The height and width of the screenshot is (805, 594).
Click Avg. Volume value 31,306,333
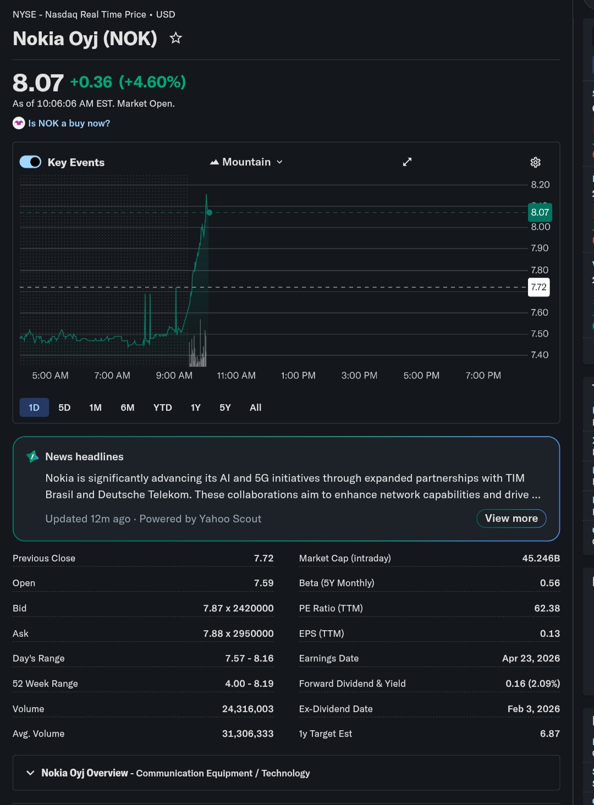point(248,734)
